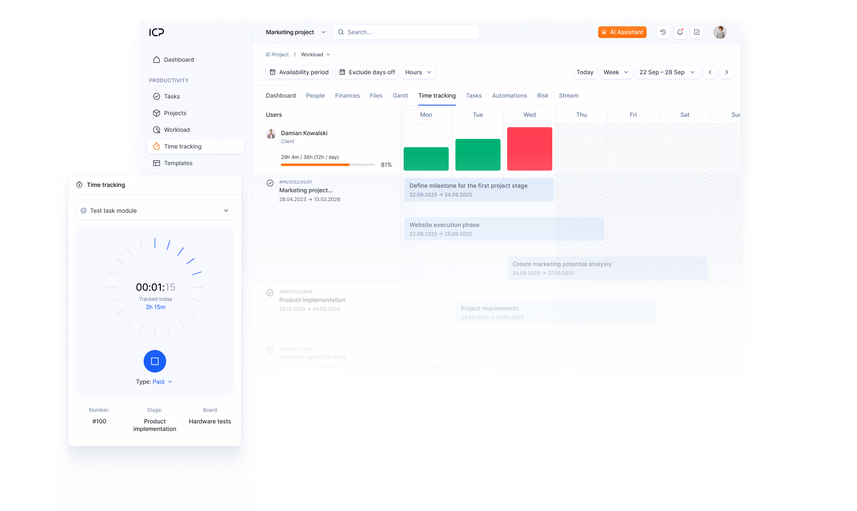Click the red Wednesday workload block

coord(529,149)
